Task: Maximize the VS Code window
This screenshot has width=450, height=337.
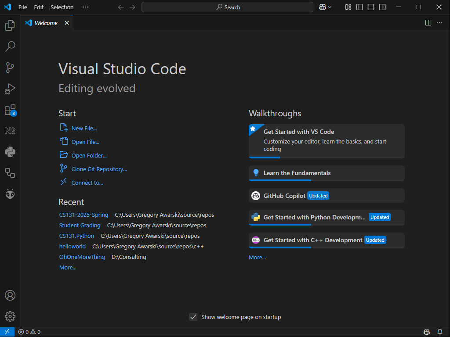Action: coord(419,7)
